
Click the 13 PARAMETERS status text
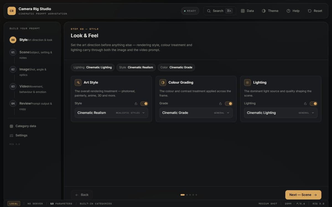point(61,204)
